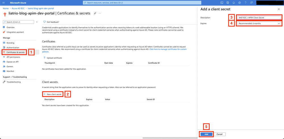The image size is (284, 139).
Task: Click the Cancel button
Action: pos(220,134)
